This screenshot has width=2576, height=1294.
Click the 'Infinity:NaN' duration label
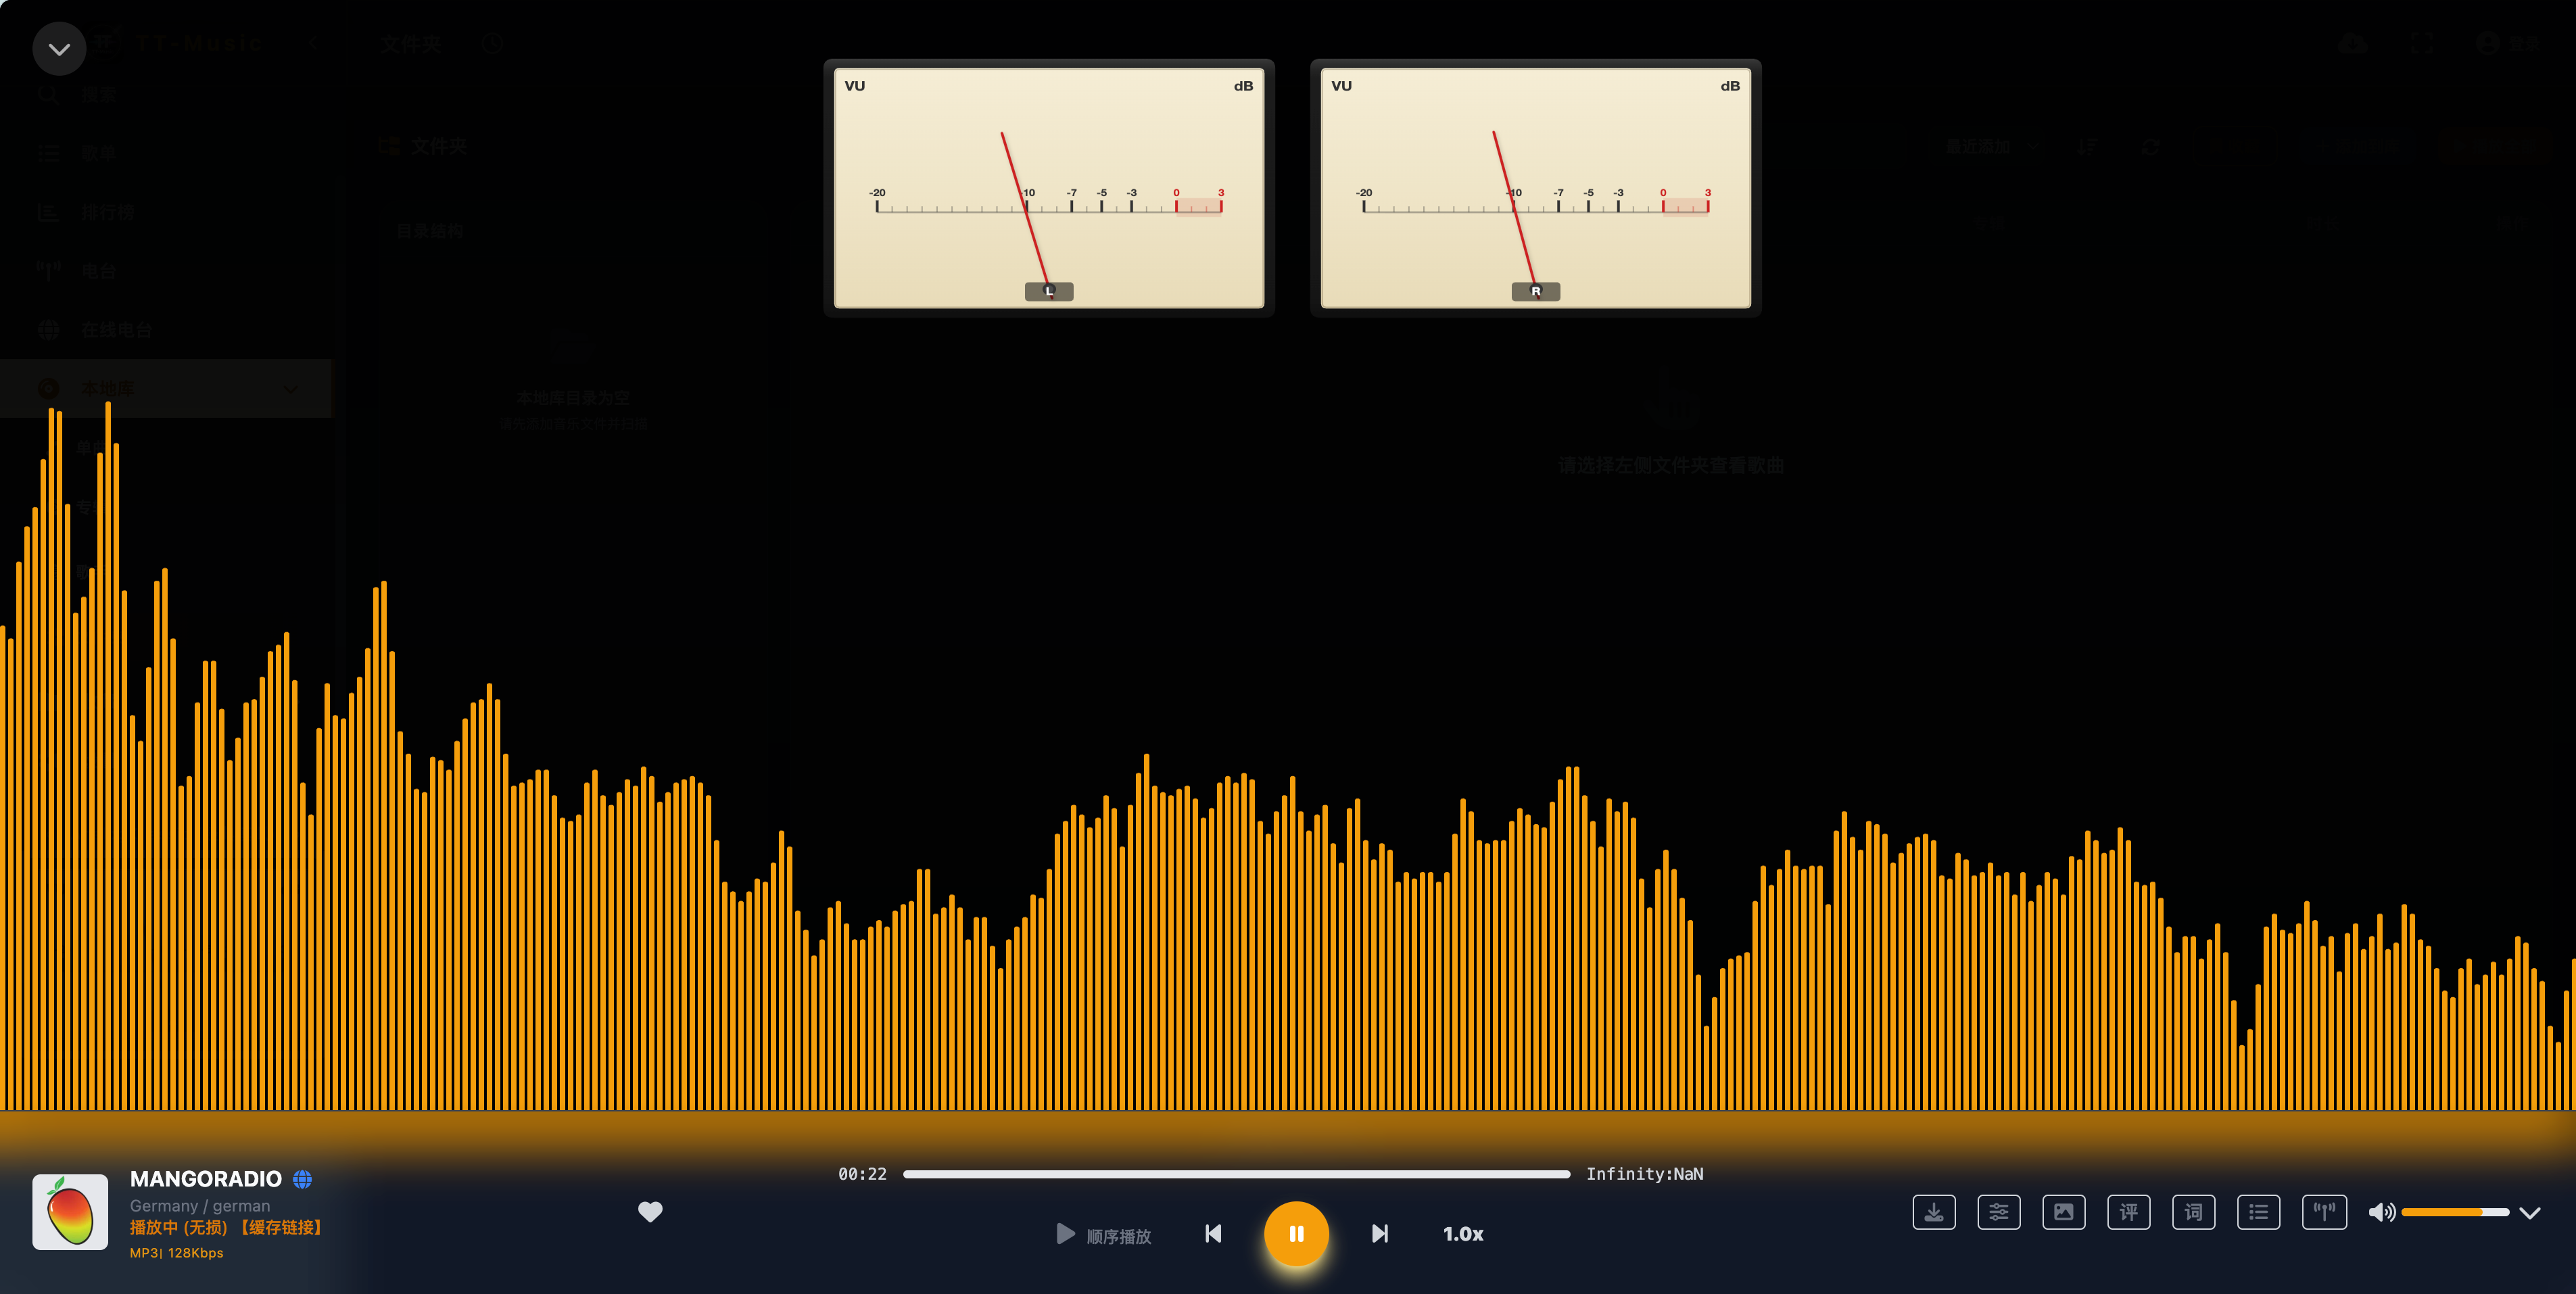point(1645,1174)
